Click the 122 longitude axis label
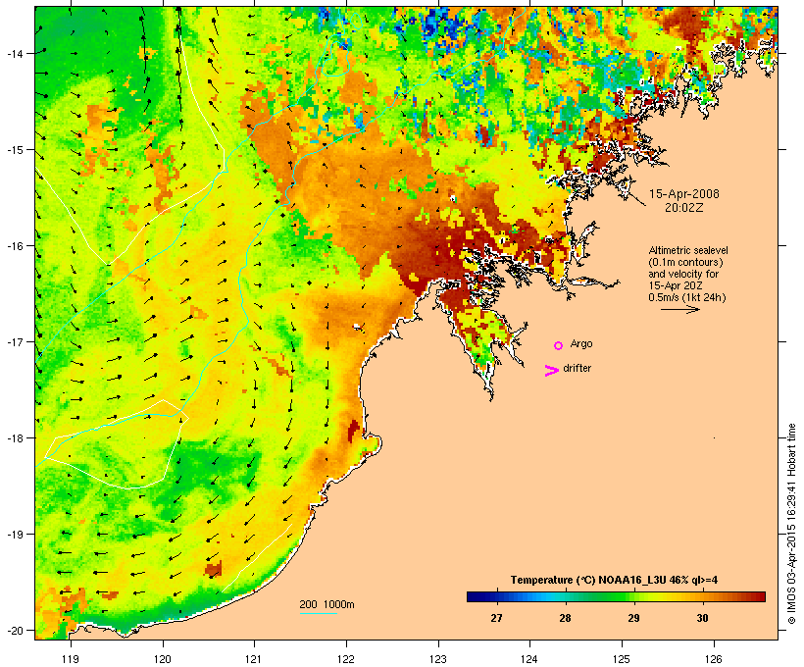Viewport: 804px width, 667px height. [x=346, y=659]
